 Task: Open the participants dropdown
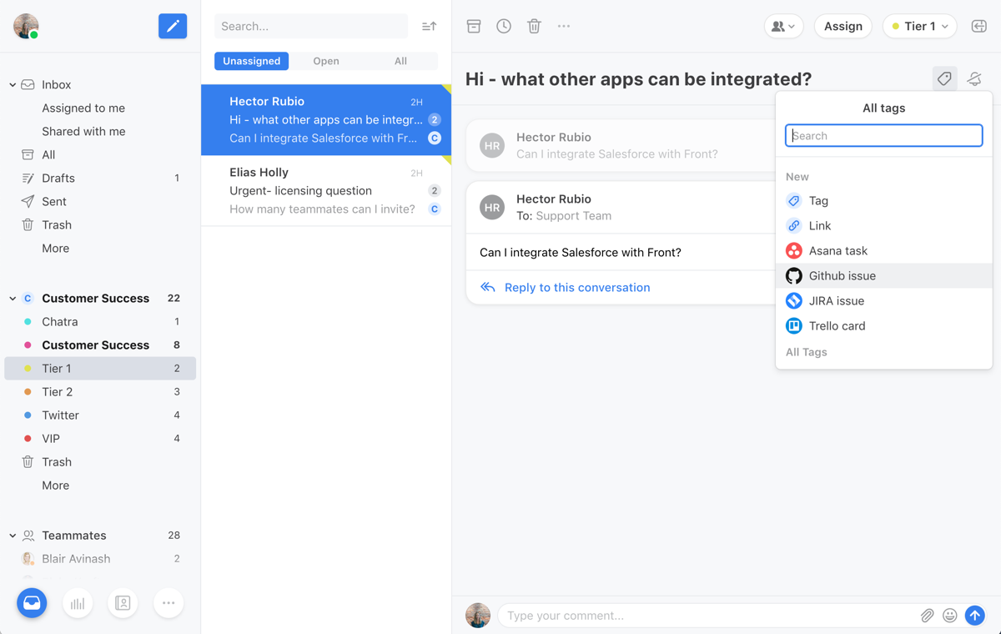point(783,26)
